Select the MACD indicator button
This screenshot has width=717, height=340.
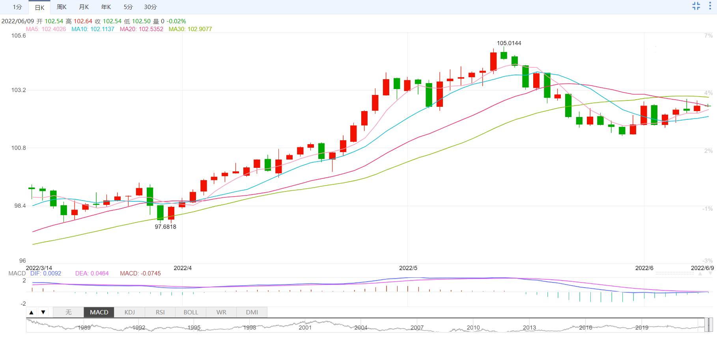coord(99,312)
